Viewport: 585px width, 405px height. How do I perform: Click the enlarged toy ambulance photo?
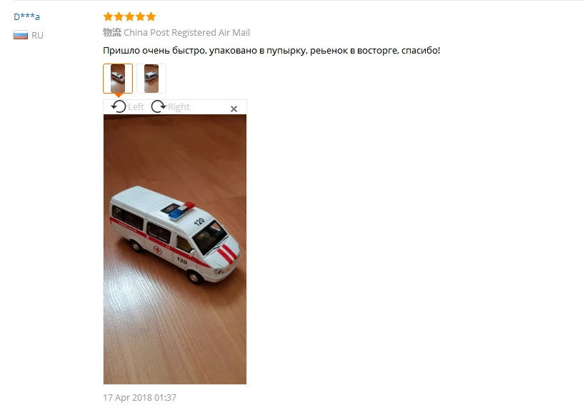click(175, 249)
